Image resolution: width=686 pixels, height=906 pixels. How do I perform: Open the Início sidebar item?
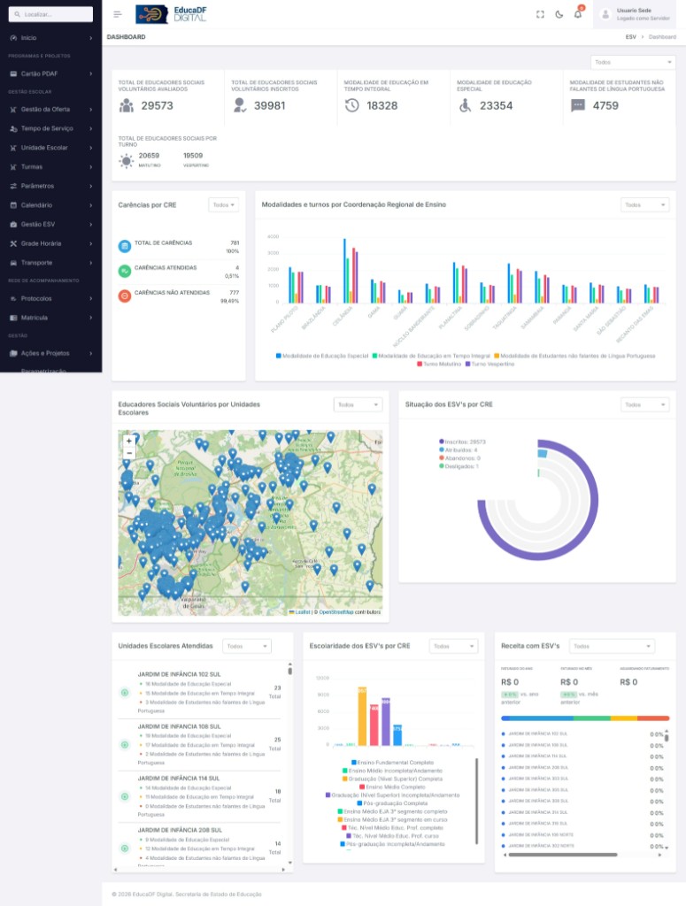coord(50,37)
